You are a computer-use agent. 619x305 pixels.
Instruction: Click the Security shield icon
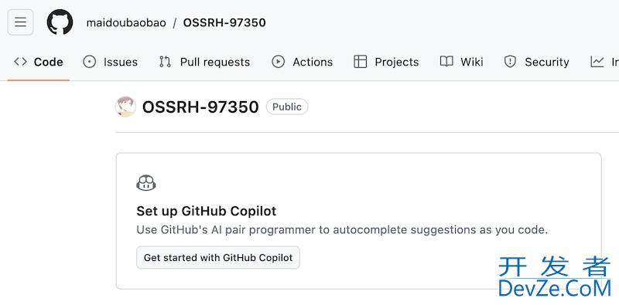[511, 62]
